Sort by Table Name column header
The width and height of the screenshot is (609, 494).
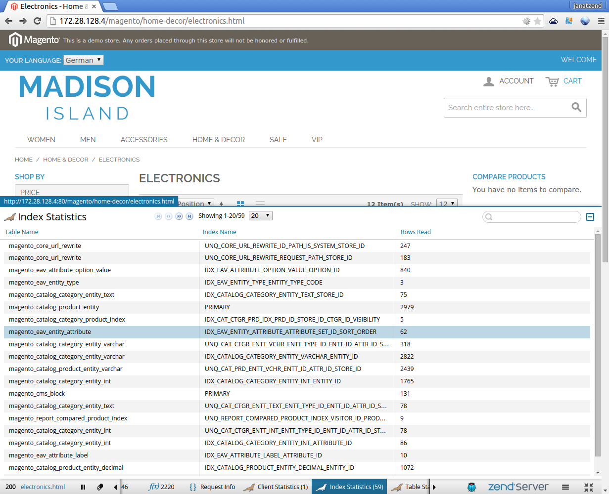tap(21, 232)
